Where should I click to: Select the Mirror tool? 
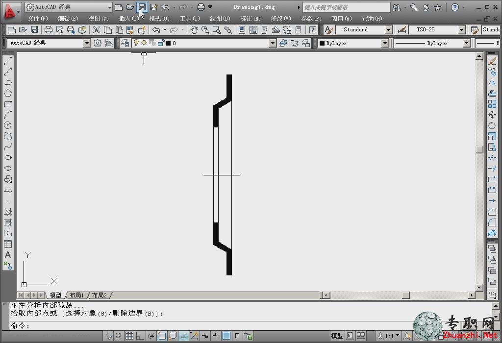[x=492, y=82]
